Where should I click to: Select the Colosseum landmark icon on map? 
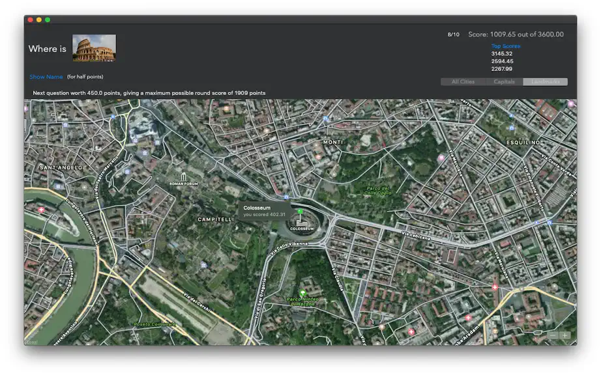point(302,223)
